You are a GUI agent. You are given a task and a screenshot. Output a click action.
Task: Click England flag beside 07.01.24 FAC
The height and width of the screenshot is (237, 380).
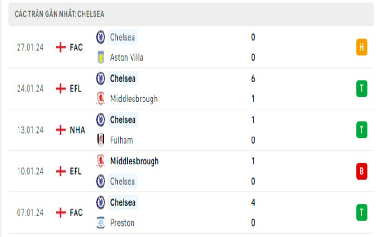coord(60,212)
